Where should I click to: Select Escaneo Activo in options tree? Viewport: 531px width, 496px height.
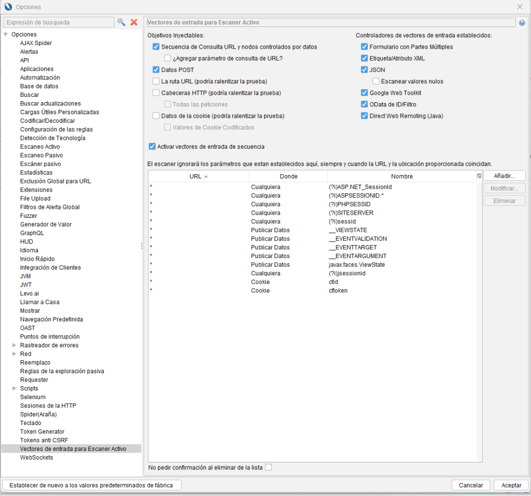click(x=40, y=147)
